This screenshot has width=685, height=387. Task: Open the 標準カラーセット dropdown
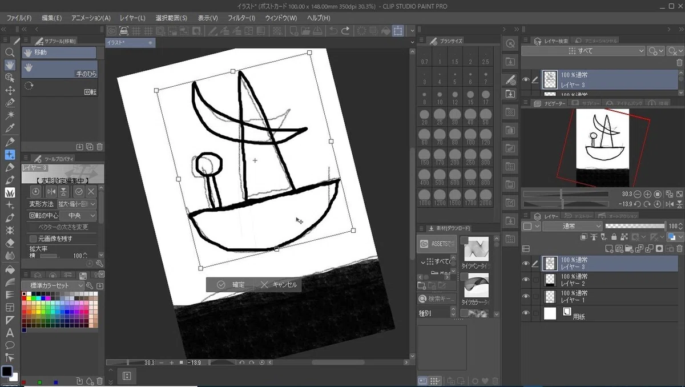53,285
